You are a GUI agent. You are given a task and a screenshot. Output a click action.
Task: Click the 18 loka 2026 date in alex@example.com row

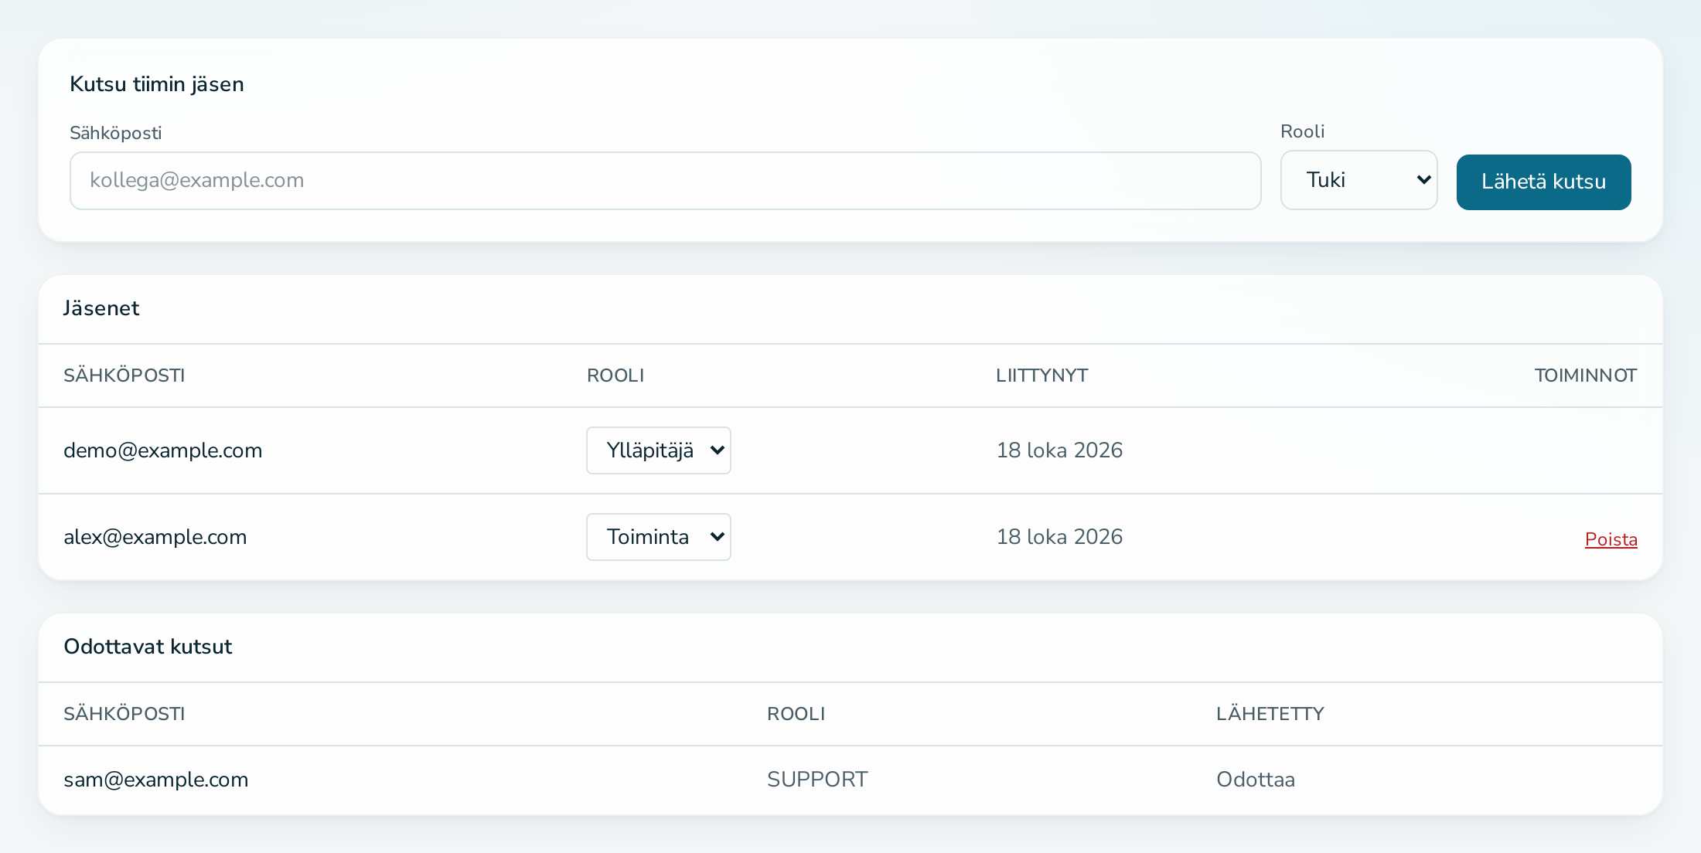(1059, 537)
